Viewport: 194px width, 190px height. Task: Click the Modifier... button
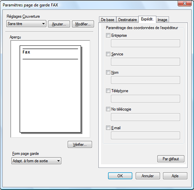(x=83, y=24)
